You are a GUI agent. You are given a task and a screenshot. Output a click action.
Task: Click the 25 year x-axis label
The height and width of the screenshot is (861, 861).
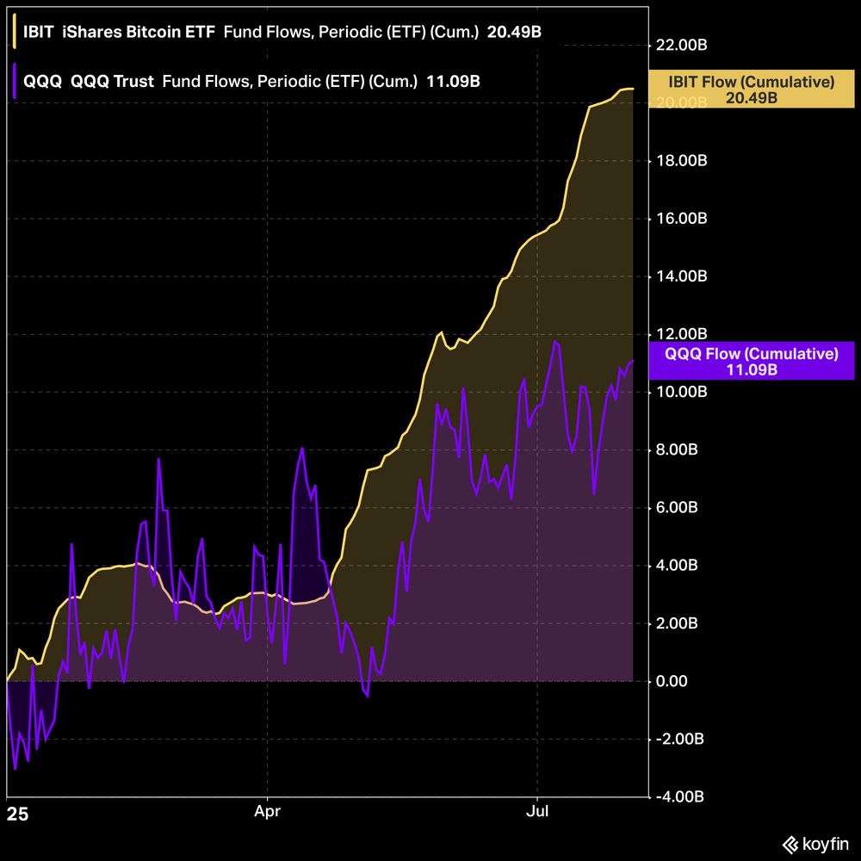coord(17,814)
